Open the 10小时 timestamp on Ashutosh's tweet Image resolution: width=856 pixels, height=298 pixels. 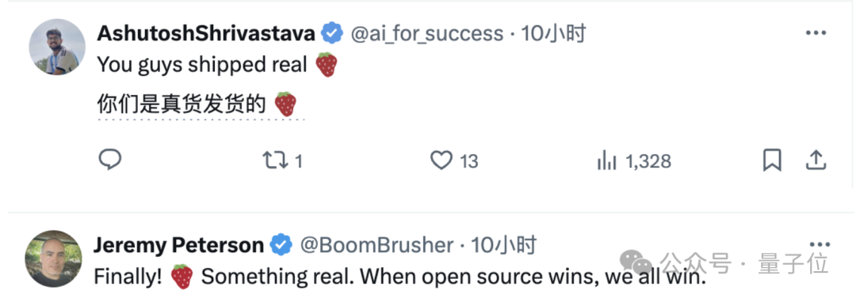click(553, 34)
